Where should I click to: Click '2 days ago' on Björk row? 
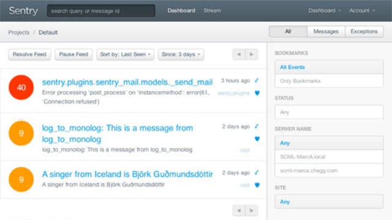tap(236, 172)
